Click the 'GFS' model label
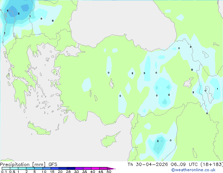 click(53, 165)
